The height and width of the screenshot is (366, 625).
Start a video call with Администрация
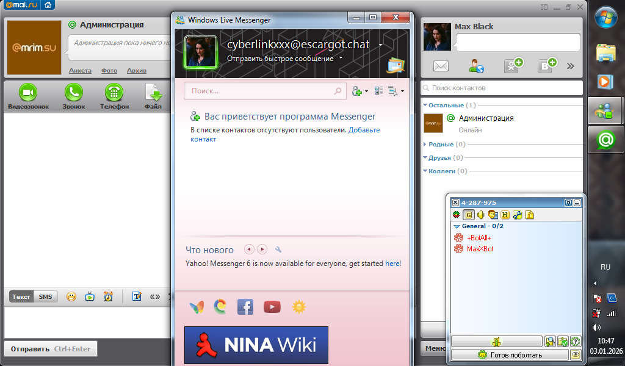[28, 92]
